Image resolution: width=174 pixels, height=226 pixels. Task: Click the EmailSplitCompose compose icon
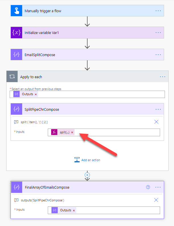[x=16, y=55]
